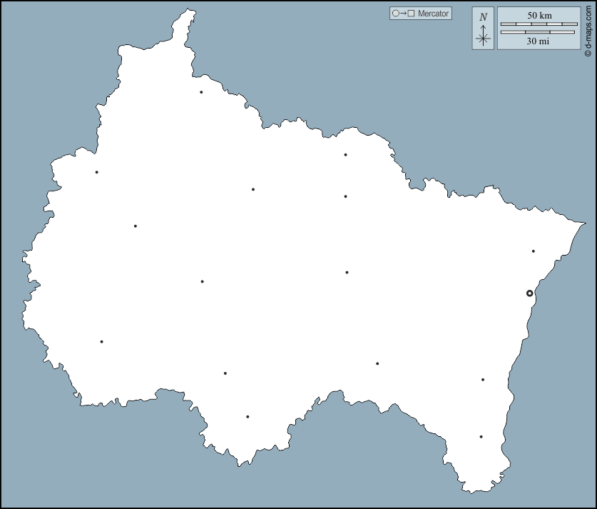Click the "50 km" scale text
This screenshot has width=597, height=509.
[x=539, y=15]
